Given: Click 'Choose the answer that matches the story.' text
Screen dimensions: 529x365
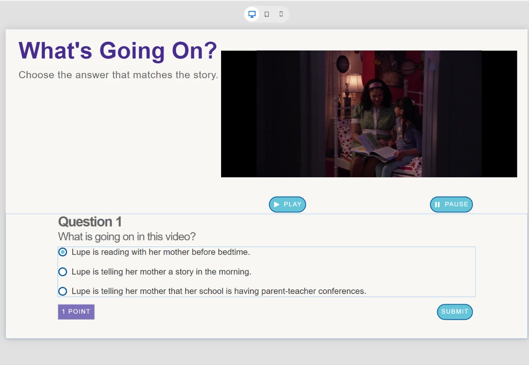Looking at the screenshot, I should tap(118, 75).
